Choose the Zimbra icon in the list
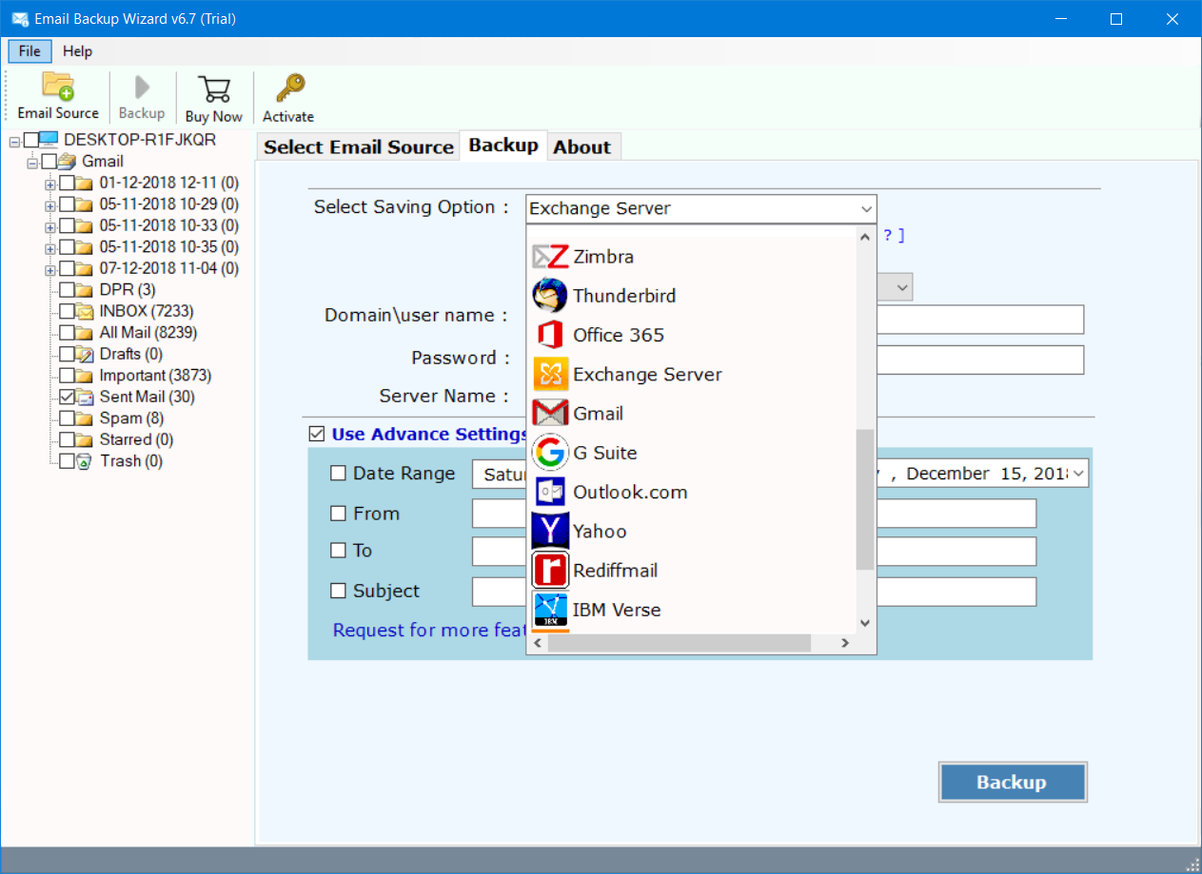 click(550, 257)
